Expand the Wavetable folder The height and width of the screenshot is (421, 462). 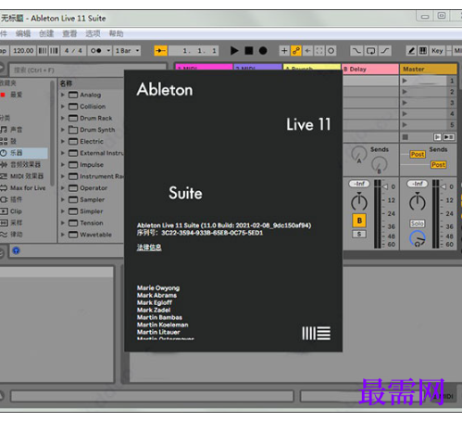point(63,235)
